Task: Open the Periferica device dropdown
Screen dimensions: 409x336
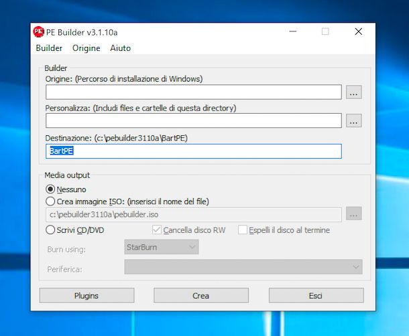Action: 243,266
